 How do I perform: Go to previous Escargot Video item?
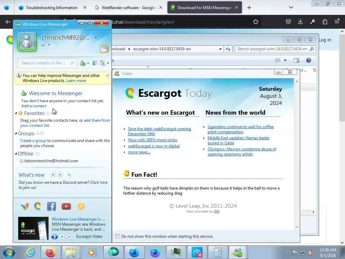(x=62, y=236)
